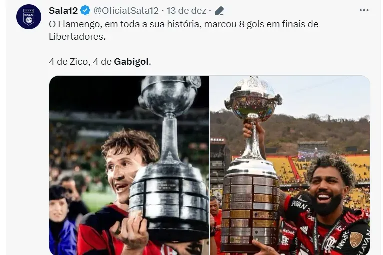Open the Sala12 profile avatar
This screenshot has width=383, height=255.
coord(29,17)
